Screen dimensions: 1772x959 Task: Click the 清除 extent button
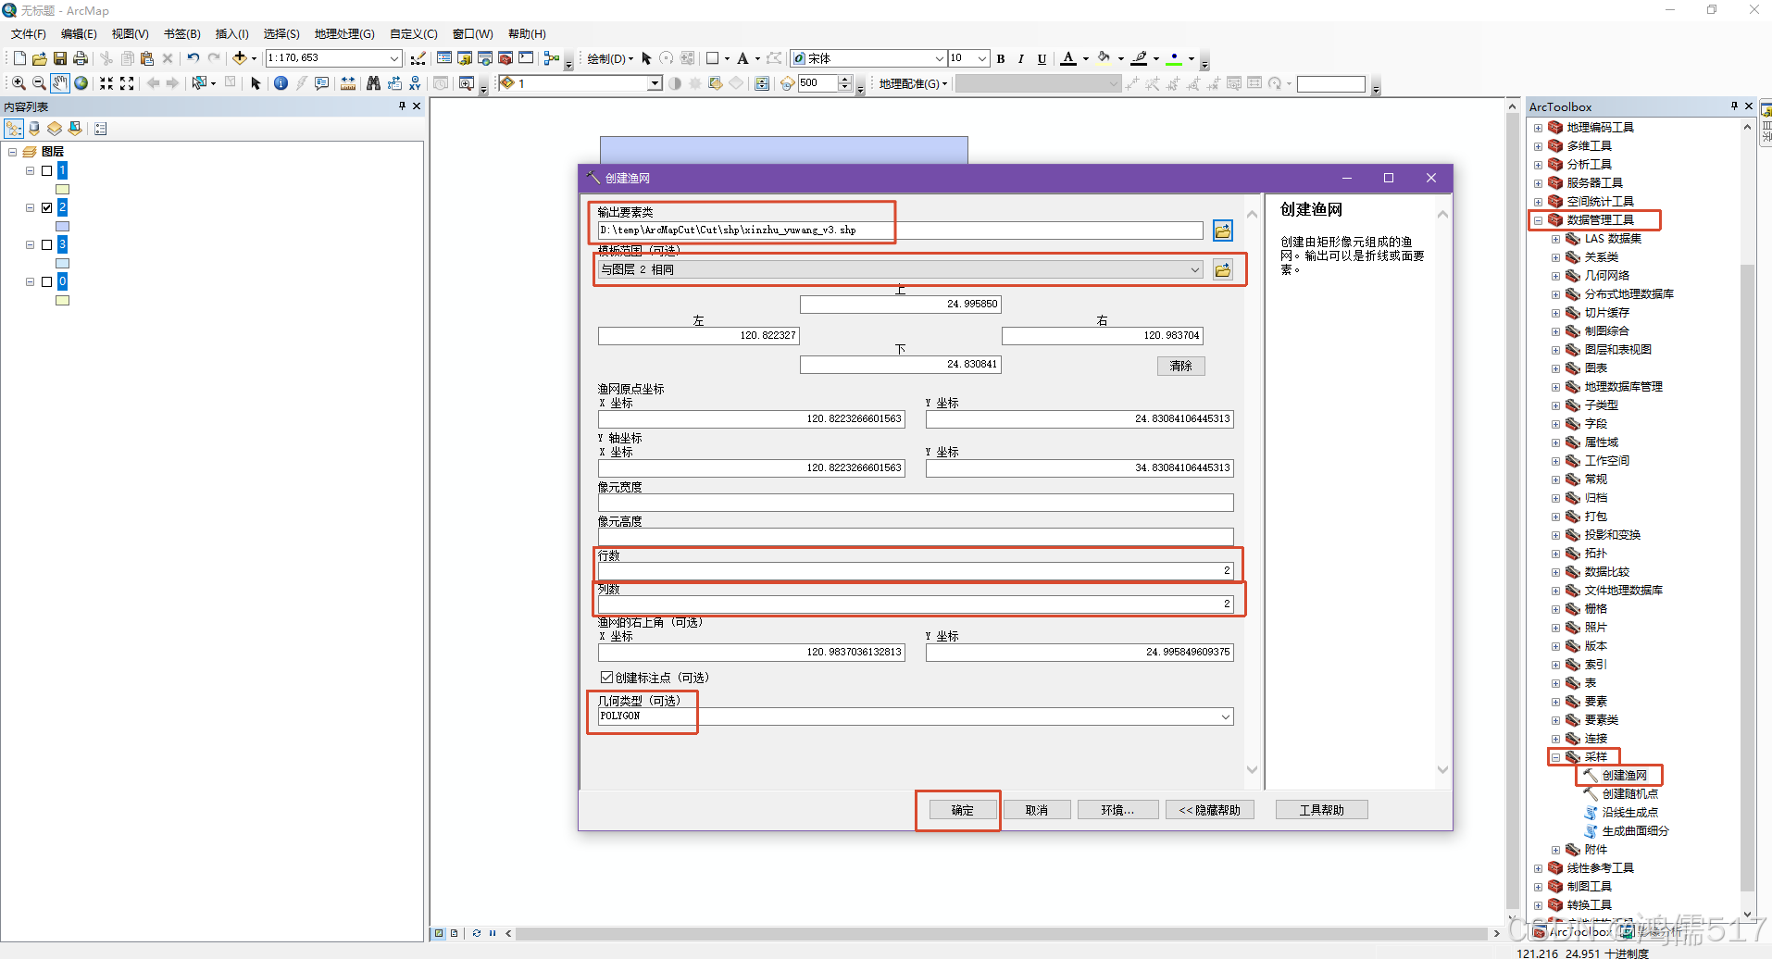1180,366
